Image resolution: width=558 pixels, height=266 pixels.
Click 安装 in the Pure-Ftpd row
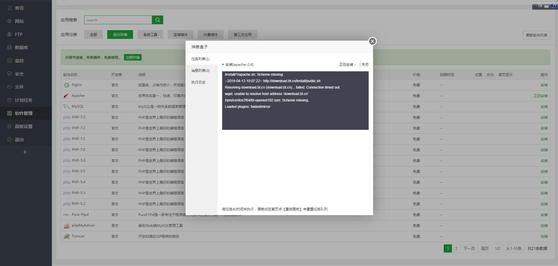pyautogui.click(x=544, y=215)
